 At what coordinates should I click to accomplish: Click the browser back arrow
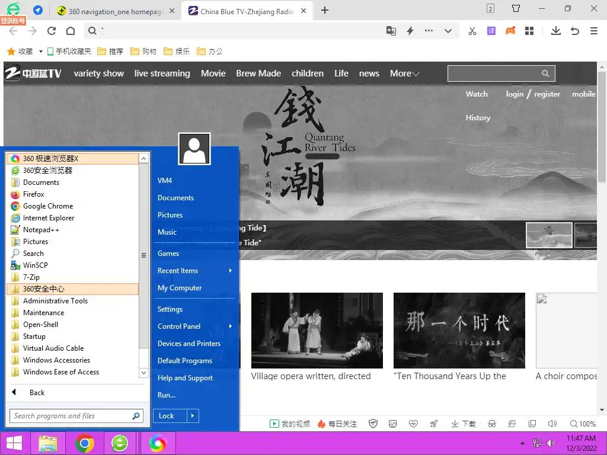(13, 31)
